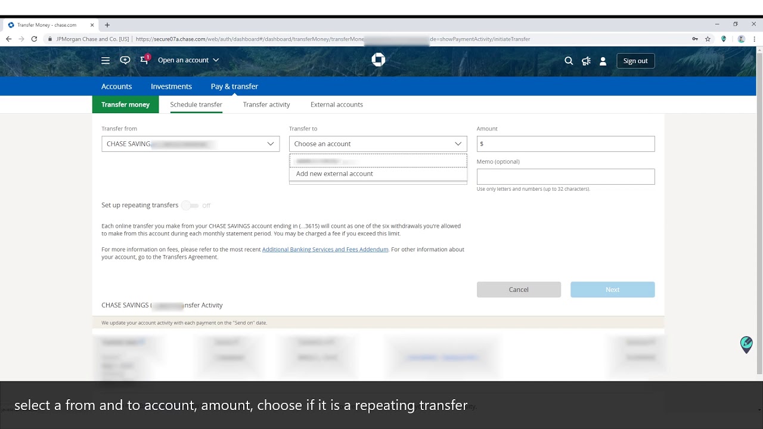
Task: Open the Accounts navigation tab
Action: pyautogui.click(x=116, y=86)
